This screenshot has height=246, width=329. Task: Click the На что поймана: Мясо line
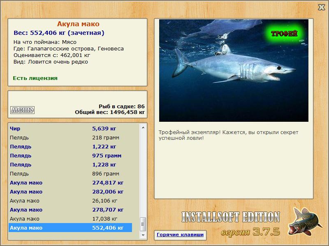[45, 42]
